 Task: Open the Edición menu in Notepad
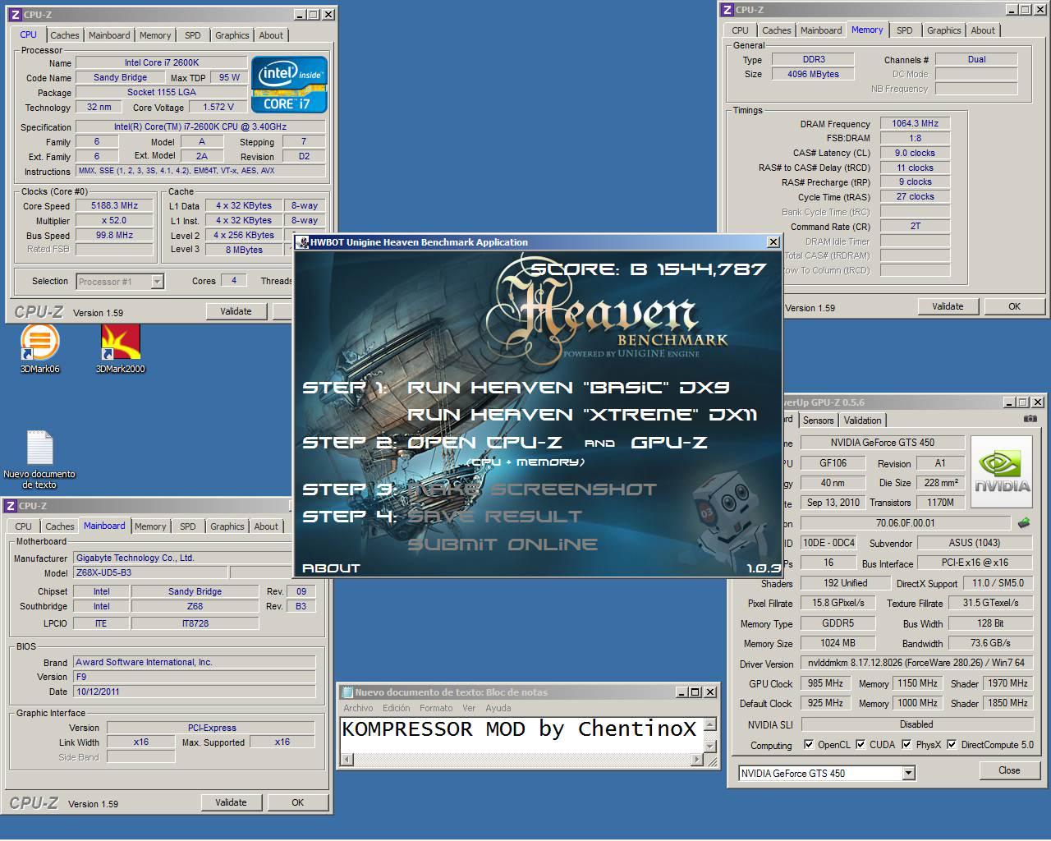pyautogui.click(x=396, y=708)
